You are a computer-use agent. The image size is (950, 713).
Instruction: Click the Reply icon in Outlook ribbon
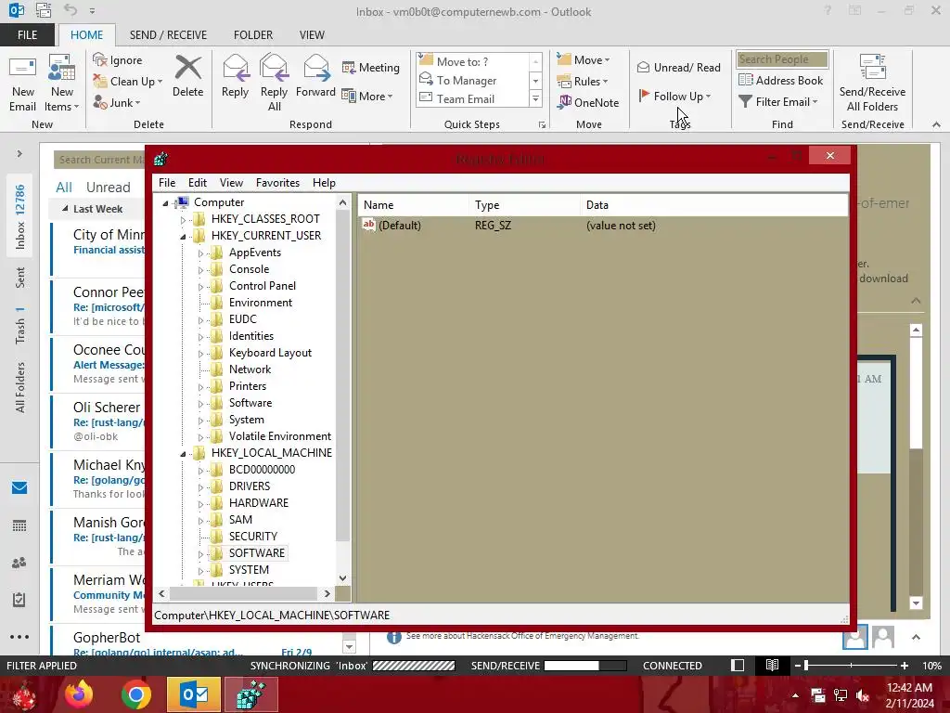pos(235,76)
